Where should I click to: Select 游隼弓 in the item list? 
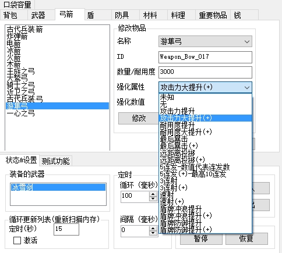coord(57,106)
